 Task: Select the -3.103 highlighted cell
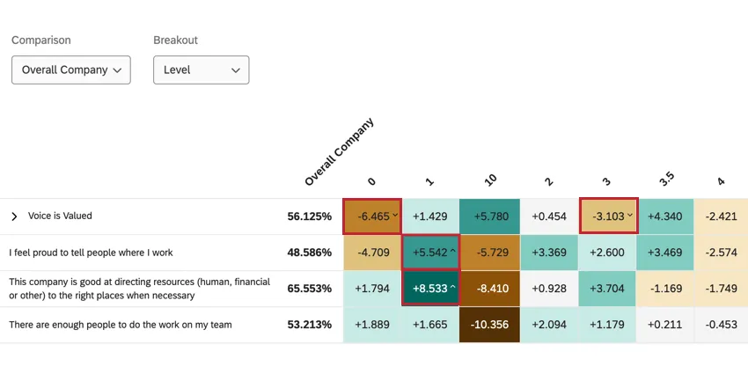[608, 216]
